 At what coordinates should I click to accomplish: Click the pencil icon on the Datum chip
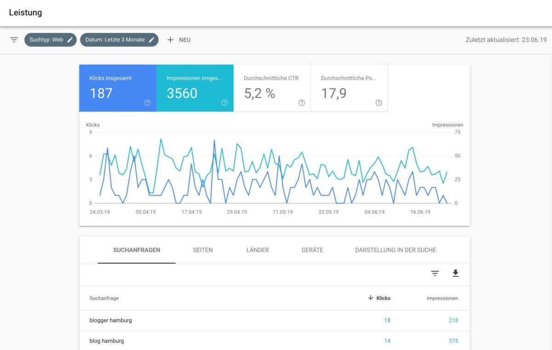[151, 40]
